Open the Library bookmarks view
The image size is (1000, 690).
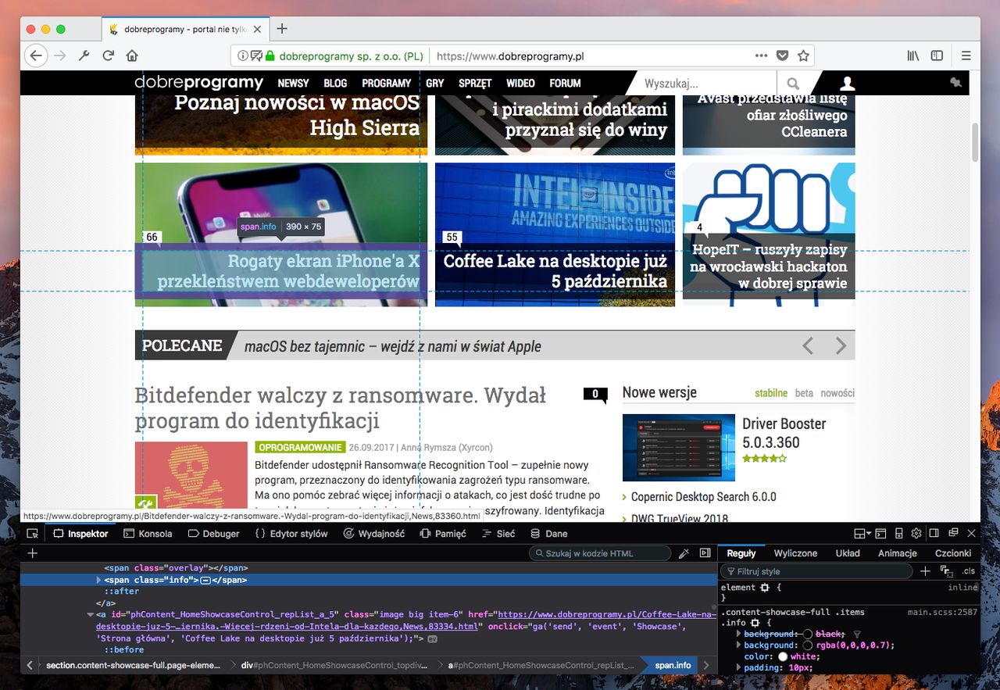pos(913,55)
